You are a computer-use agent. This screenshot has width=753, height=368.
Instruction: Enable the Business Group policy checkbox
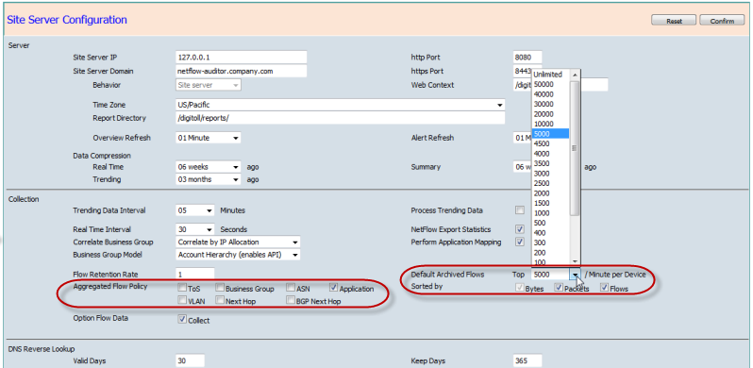click(220, 288)
